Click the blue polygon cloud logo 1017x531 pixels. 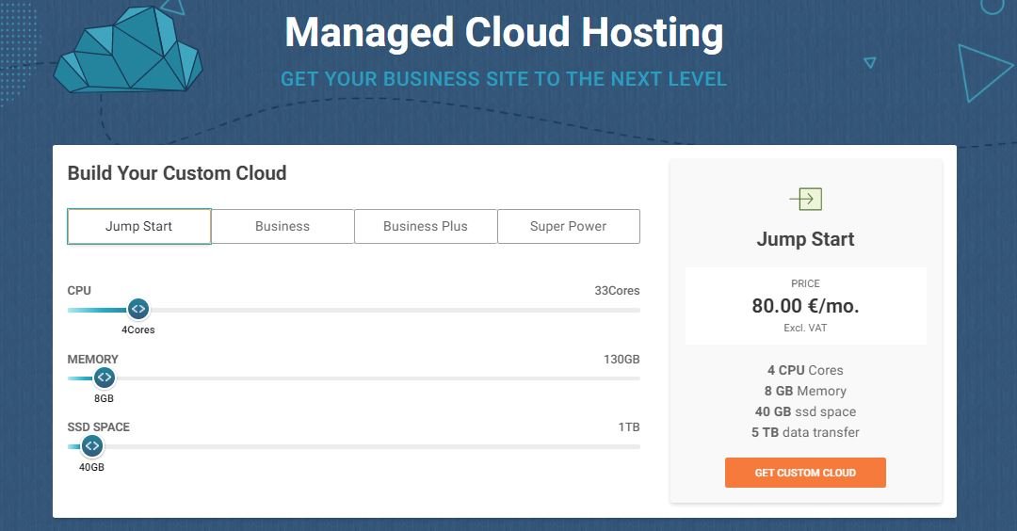[x=128, y=50]
